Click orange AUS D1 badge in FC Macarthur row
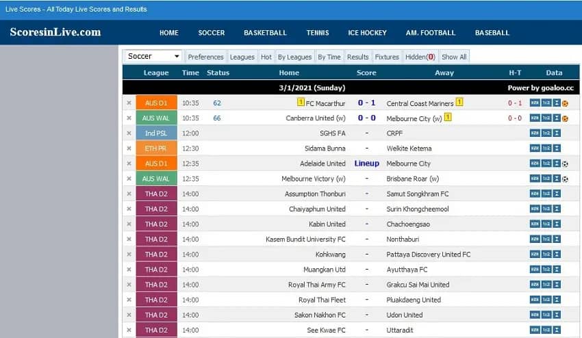Image resolution: width=582 pixels, height=338 pixels. 156,103
